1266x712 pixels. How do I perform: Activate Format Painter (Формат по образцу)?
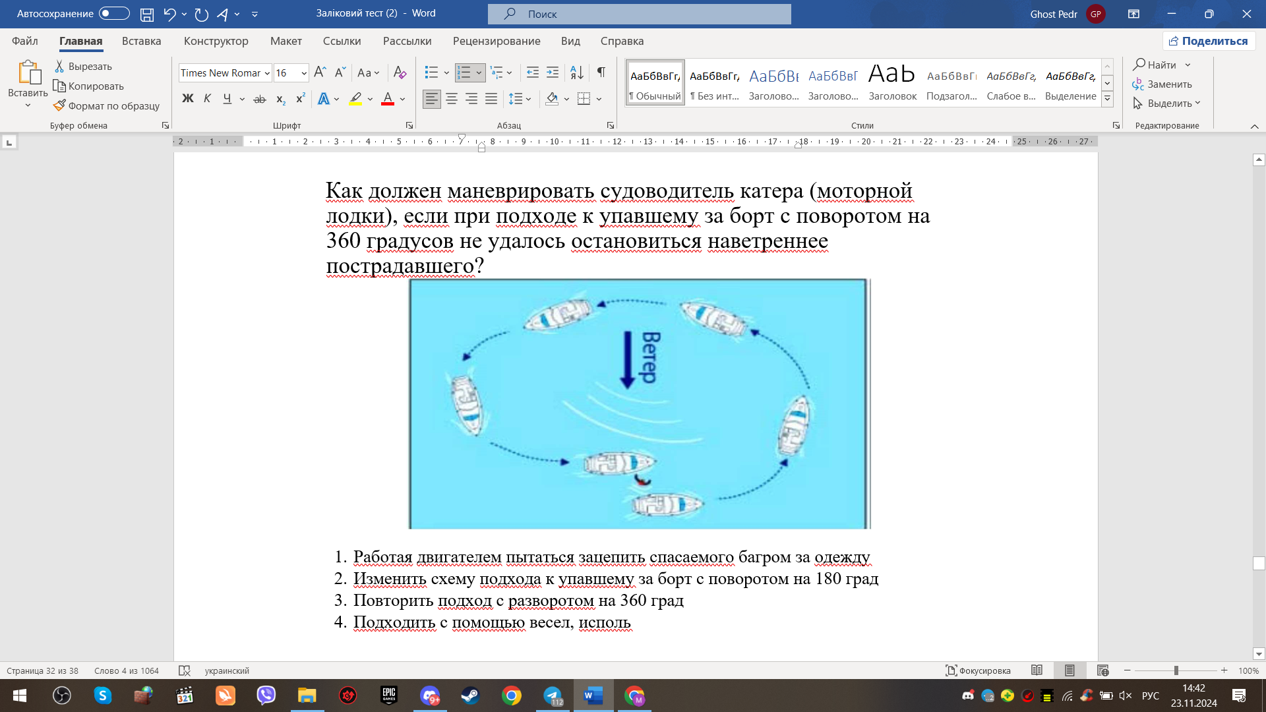(x=106, y=106)
